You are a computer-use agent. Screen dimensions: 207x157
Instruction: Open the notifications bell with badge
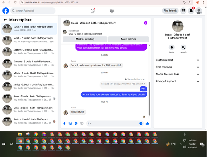coord(191,11)
